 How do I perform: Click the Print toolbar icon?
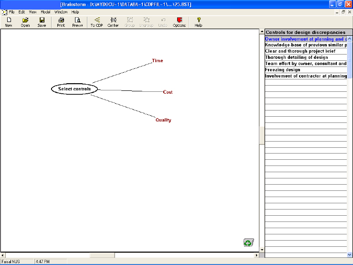coord(61,22)
